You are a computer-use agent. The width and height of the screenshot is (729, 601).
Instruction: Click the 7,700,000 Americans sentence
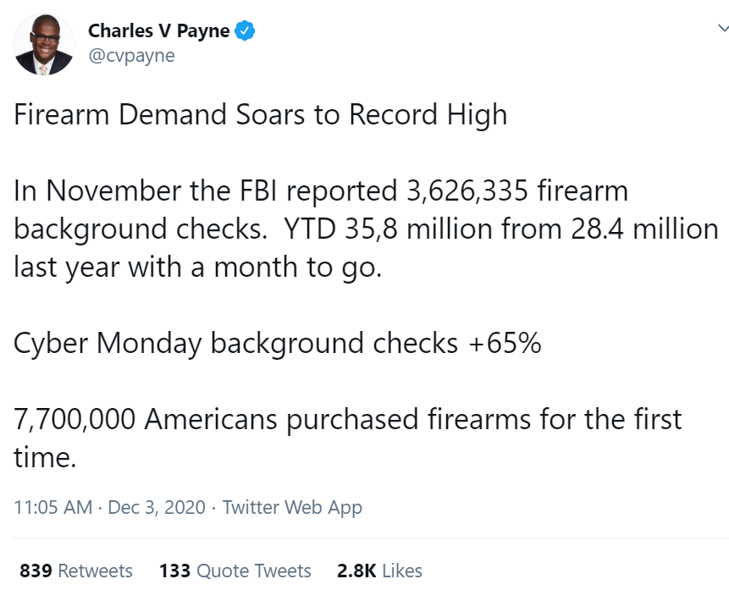pyautogui.click(x=347, y=419)
